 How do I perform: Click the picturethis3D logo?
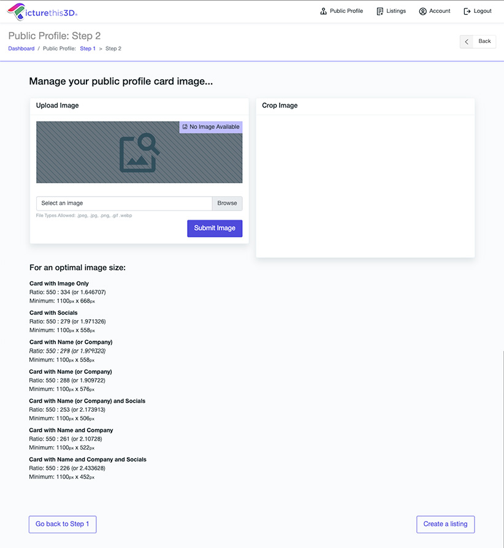coord(42,12)
